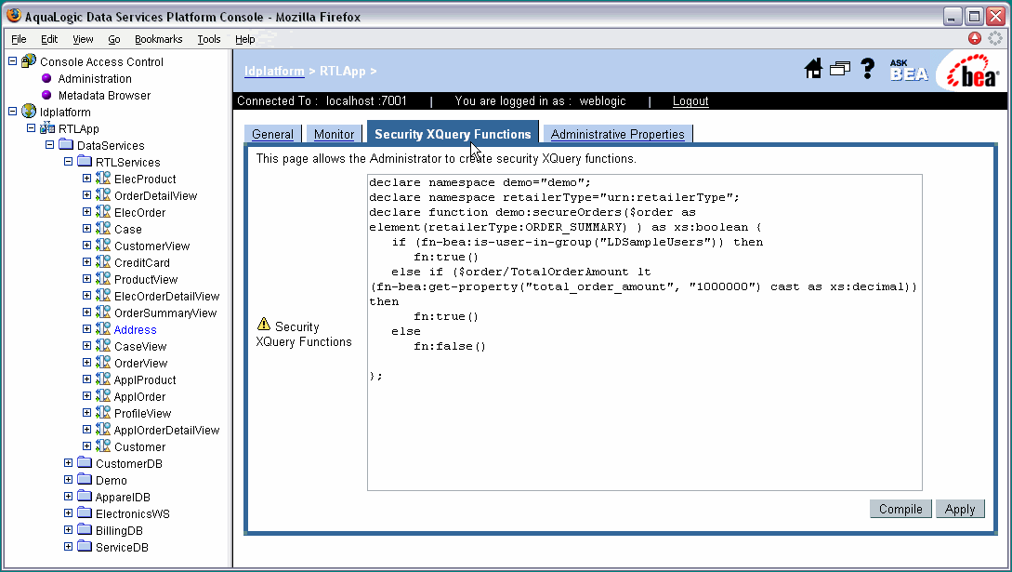The height and width of the screenshot is (572, 1012).
Task: Open the Help menu
Action: point(244,39)
